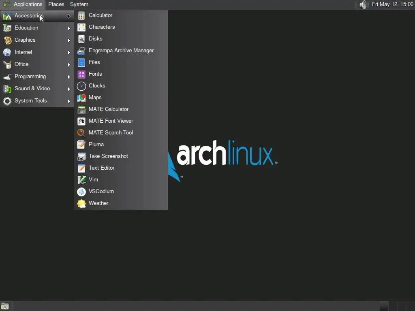This screenshot has width=415, height=311.
Task: Choose the Take Screenshot label
Action: (x=109, y=156)
